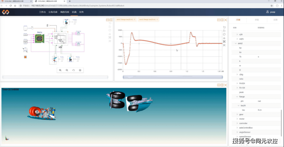The height and width of the screenshot is (147, 284).
Task: Open the yuxp user account icon
Action: pos(267,12)
